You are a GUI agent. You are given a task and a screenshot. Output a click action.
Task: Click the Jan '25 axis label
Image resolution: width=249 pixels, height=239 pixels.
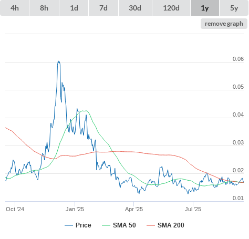coord(75,209)
